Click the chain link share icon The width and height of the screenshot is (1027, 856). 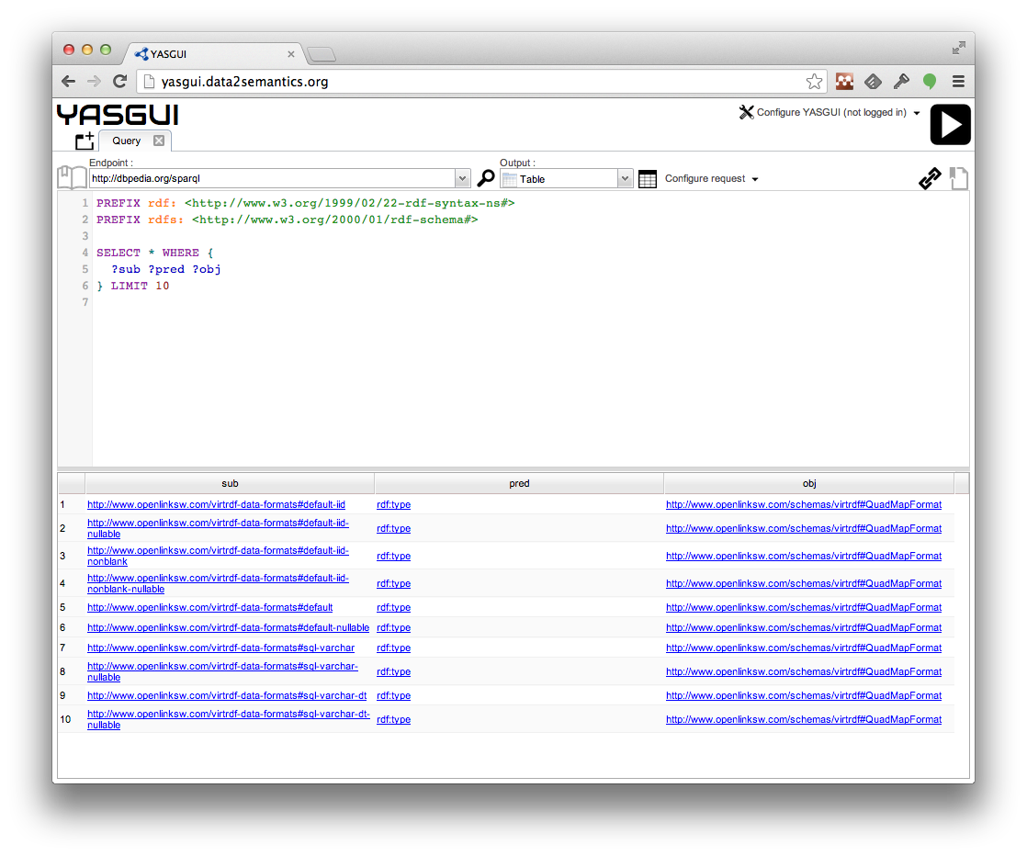tap(930, 178)
